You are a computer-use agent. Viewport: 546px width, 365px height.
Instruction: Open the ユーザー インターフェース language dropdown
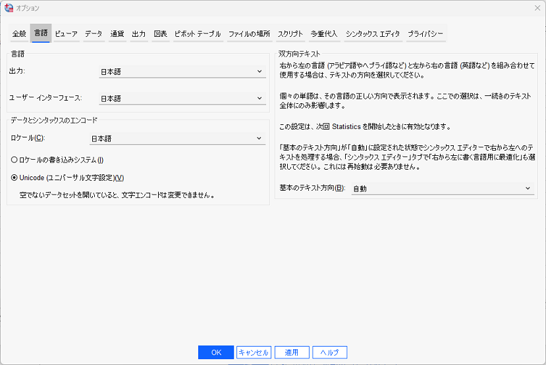click(181, 99)
